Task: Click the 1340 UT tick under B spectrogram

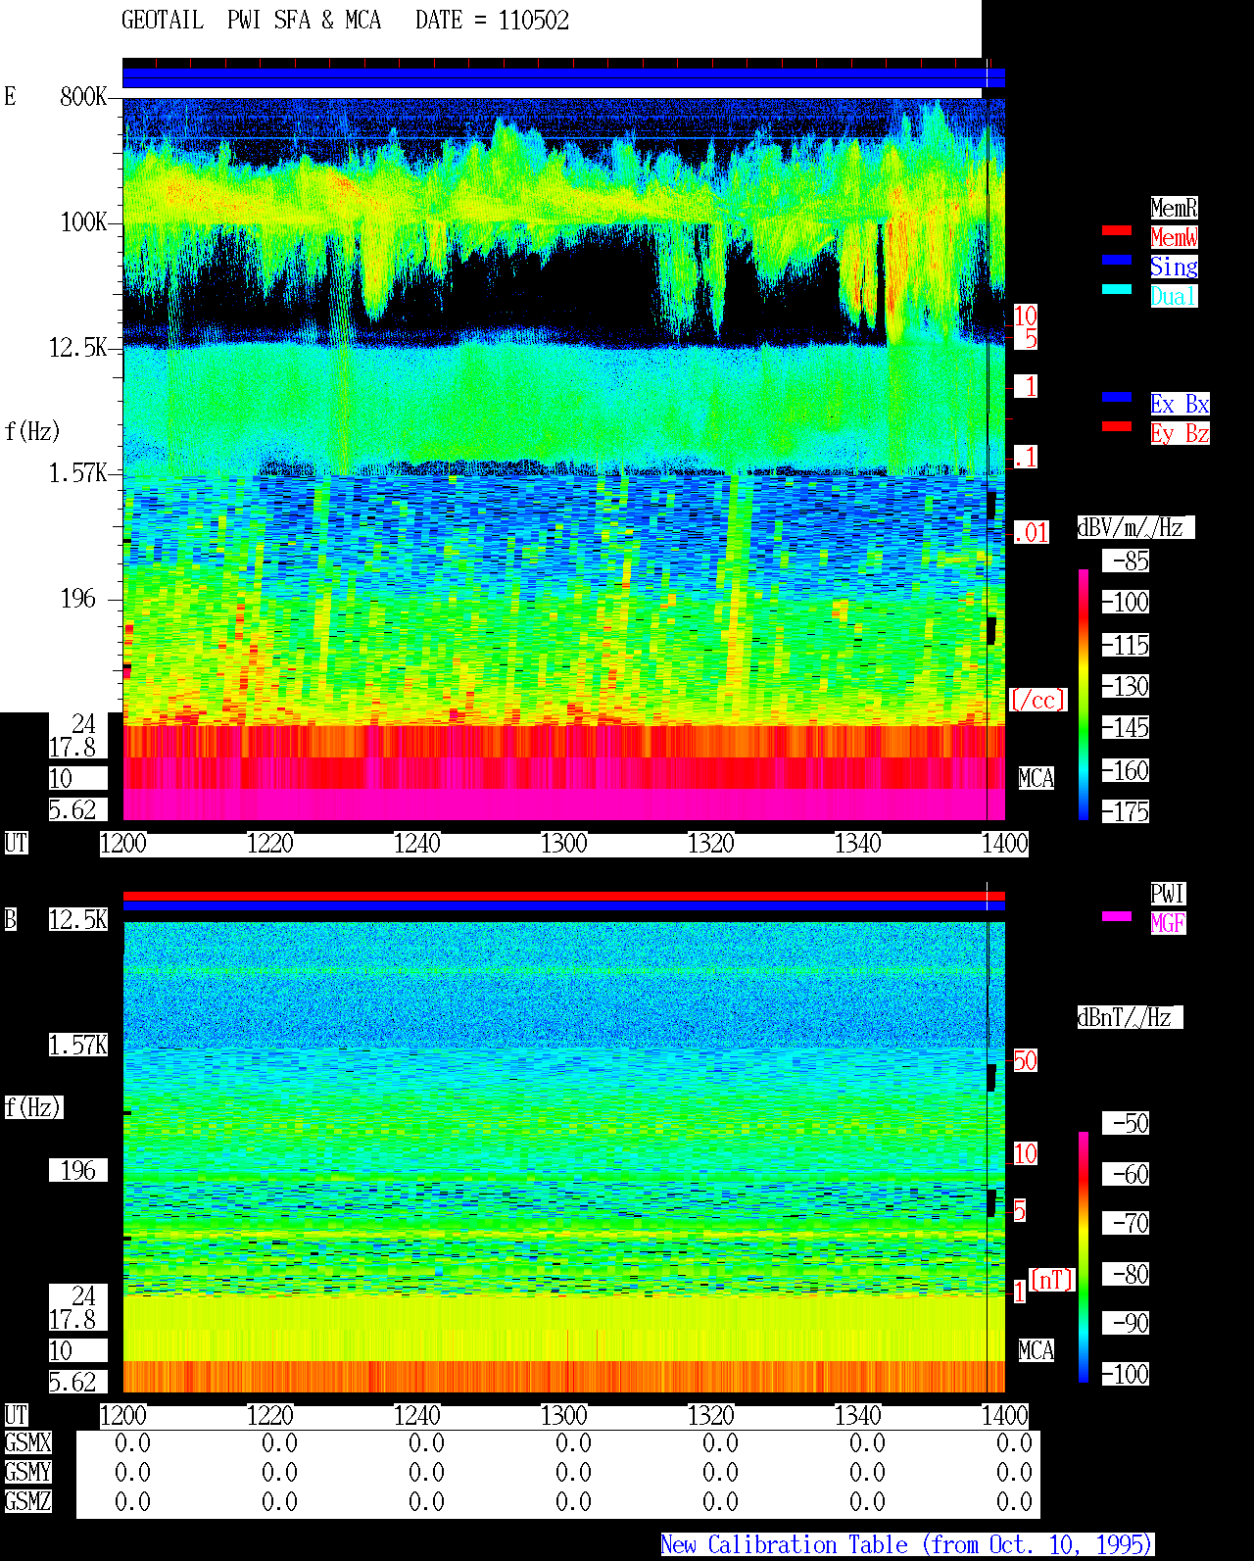Action: pos(858,1416)
